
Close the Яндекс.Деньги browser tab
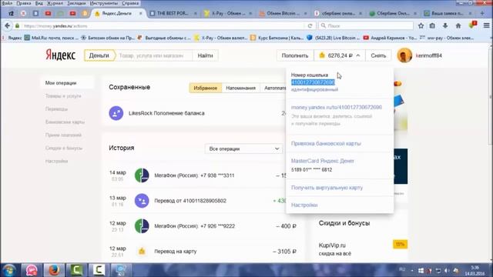click(x=140, y=13)
